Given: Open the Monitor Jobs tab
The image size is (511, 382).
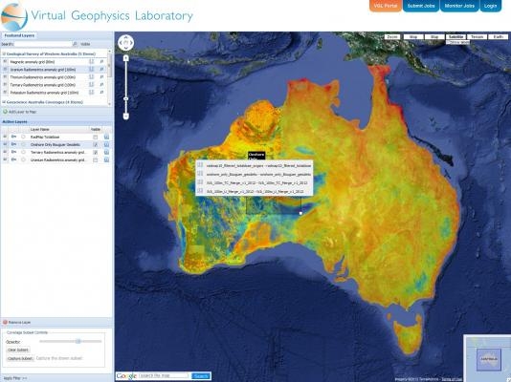Looking at the screenshot, I should coord(459,6).
